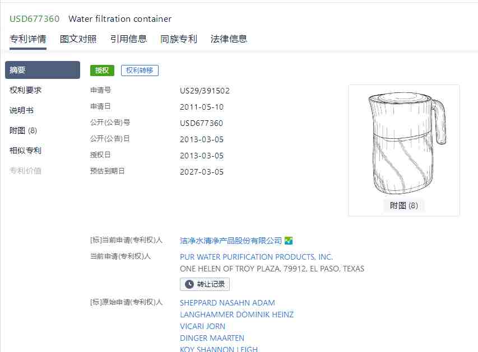The image size is (478, 352).
Task: Open the 转让记录 transfer records button
Action: [x=205, y=284]
